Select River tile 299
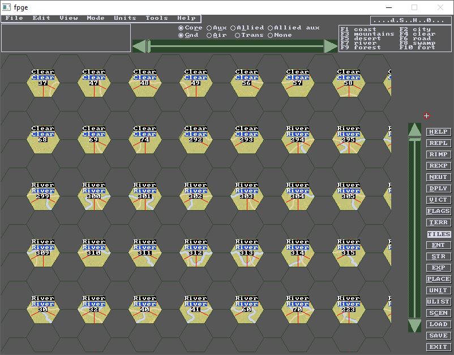This screenshot has width=454, height=355. tap(43, 196)
